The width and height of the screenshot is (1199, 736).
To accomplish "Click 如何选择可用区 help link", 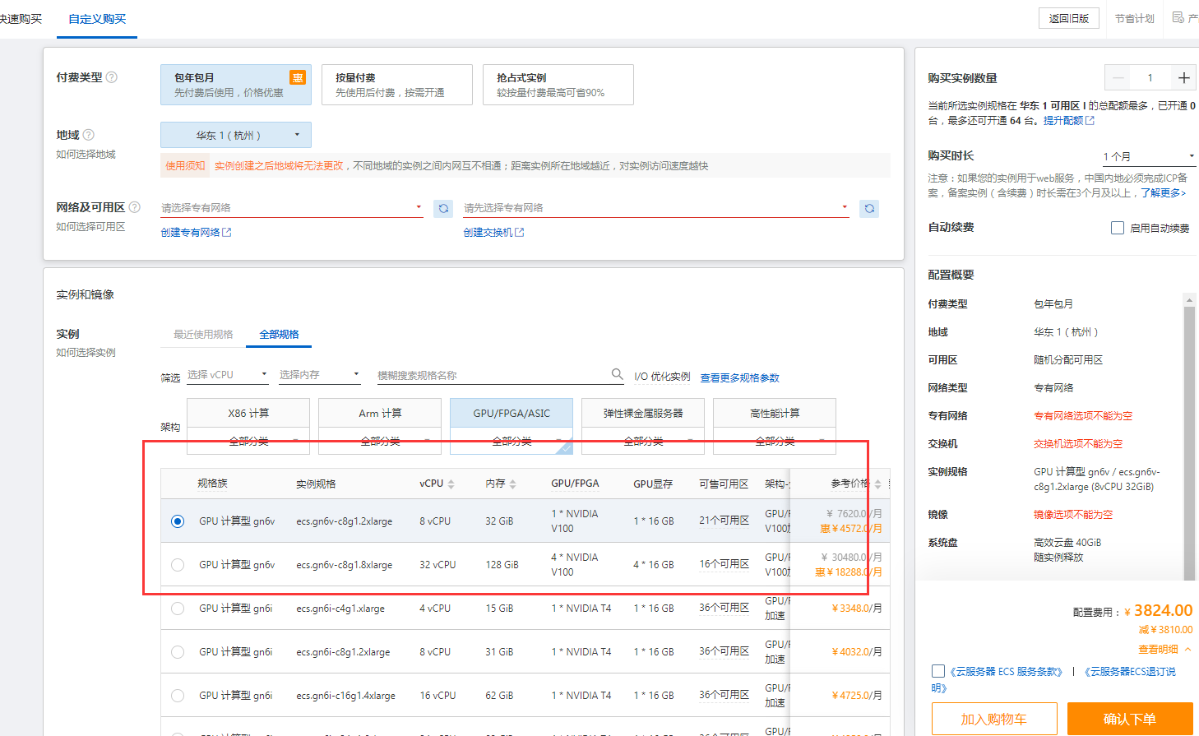I will (90, 227).
